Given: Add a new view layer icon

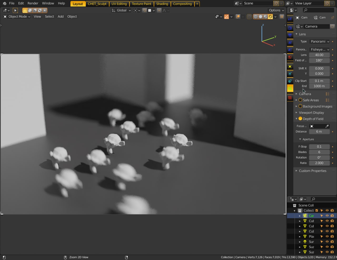Looking at the screenshot, I should 327,3.
